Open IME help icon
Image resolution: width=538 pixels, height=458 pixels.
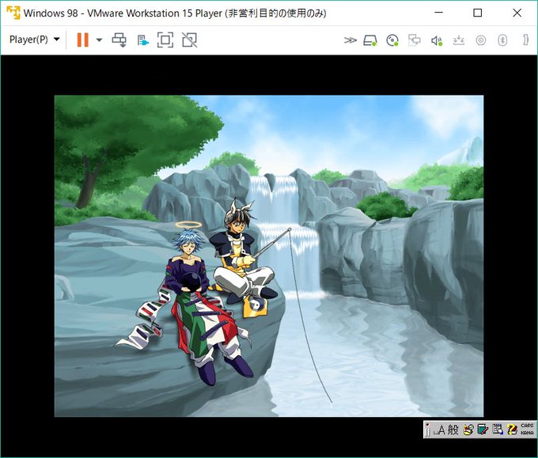click(512, 430)
